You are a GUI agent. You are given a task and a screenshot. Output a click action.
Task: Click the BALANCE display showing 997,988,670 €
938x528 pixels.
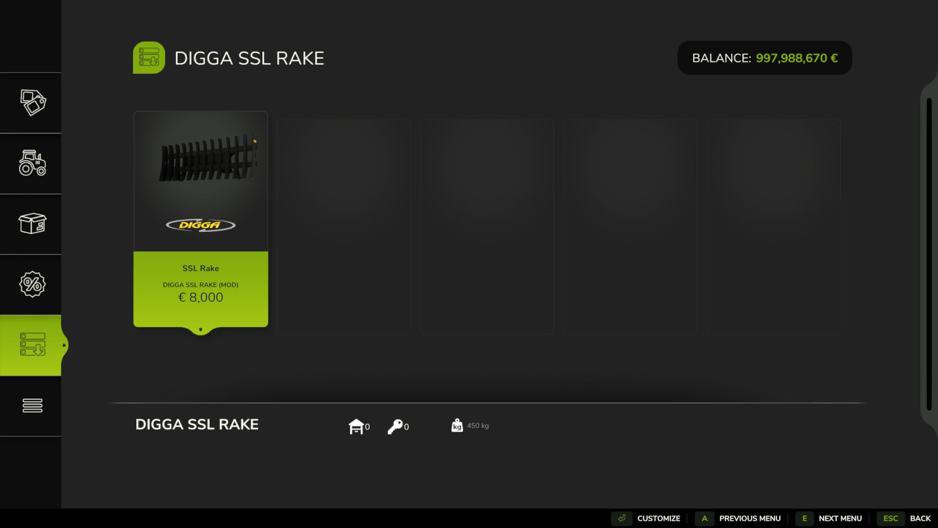tap(764, 57)
